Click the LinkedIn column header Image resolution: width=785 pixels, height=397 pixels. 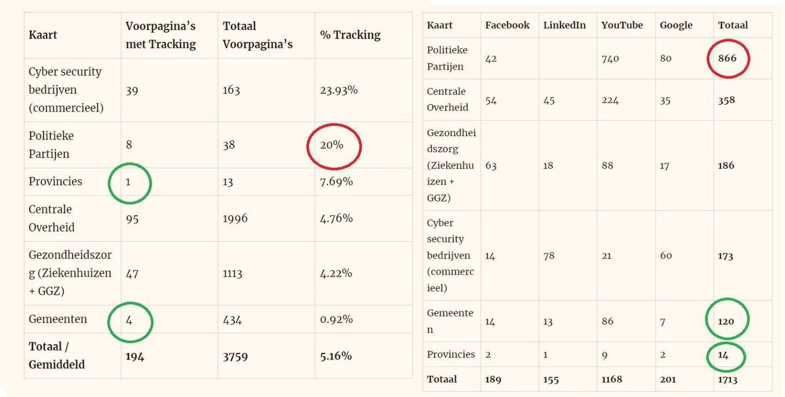[564, 25]
